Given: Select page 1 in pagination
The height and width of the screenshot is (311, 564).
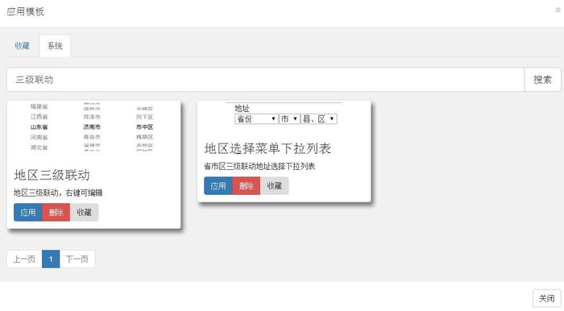Looking at the screenshot, I should tap(51, 259).
